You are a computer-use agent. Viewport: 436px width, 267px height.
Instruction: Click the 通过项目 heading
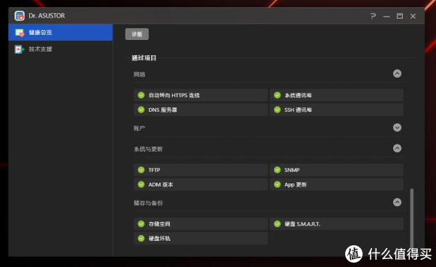pos(144,58)
